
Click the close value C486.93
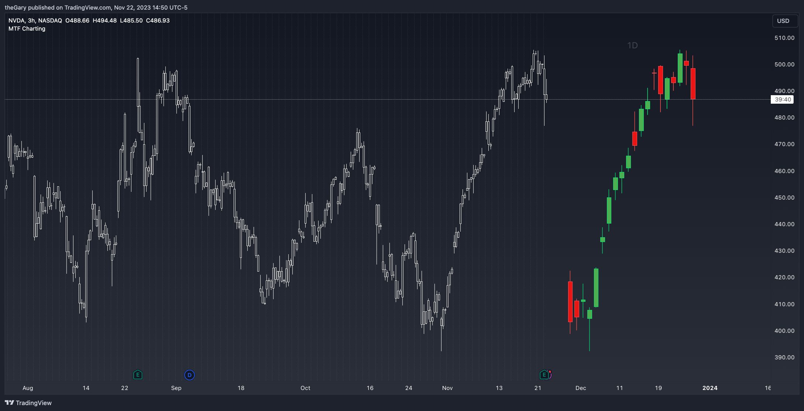tap(158, 21)
